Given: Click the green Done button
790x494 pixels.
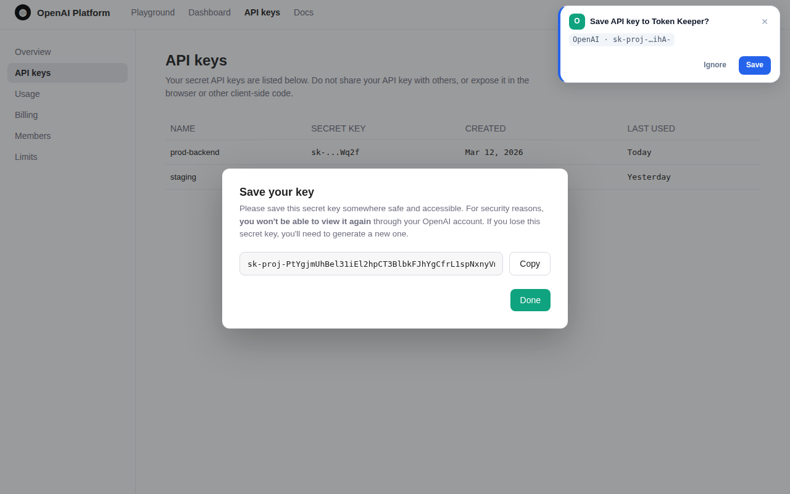Looking at the screenshot, I should click(x=530, y=300).
